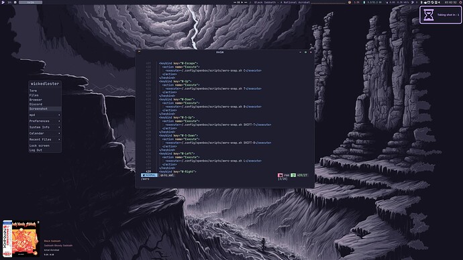Image resolution: width=463 pixels, height=260 pixels.
Task: Click the Sabbath Bloody Sabbath album text
Action: pos(58,245)
